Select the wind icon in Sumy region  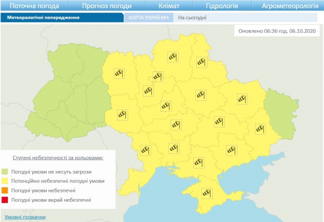tap(202, 62)
